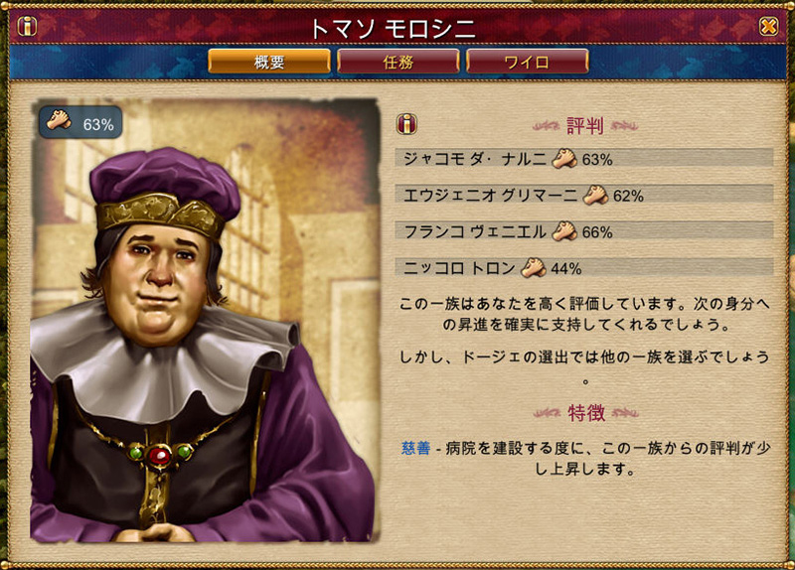795x570 pixels.
Task: Click handshake icon next to フランコ ヴェニエル
Action: click(564, 231)
